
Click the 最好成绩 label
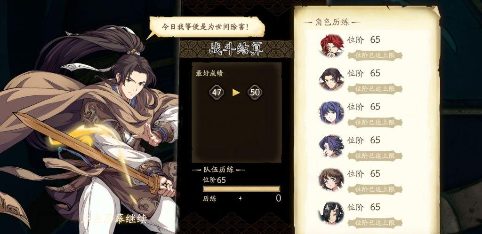209,73
